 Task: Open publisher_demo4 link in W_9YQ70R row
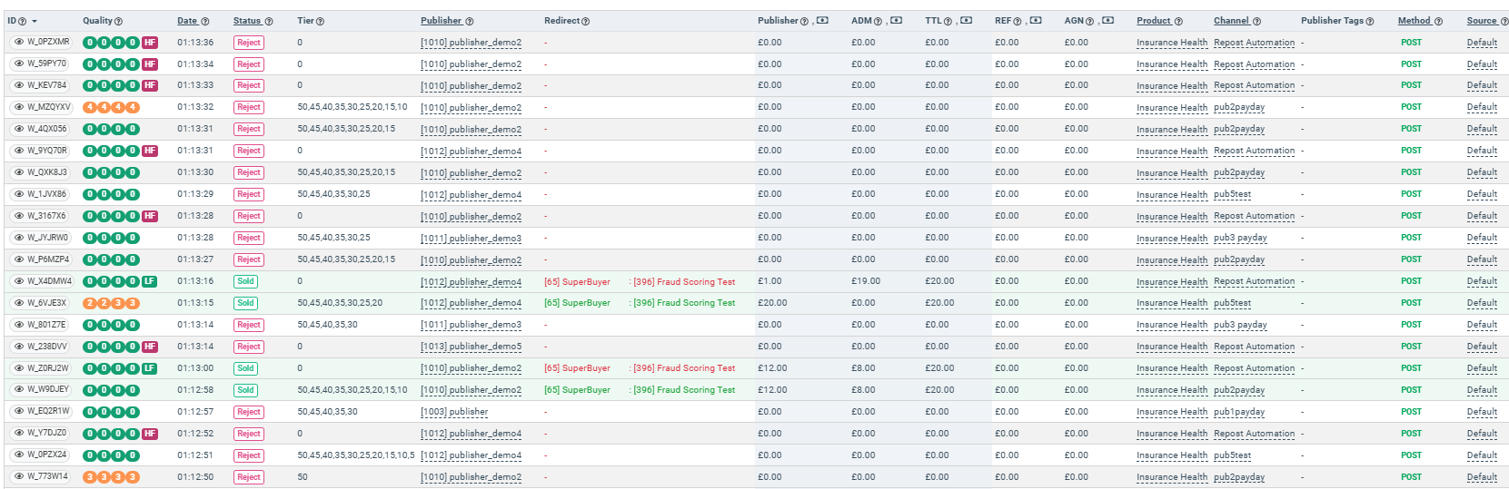pyautogui.click(x=471, y=152)
